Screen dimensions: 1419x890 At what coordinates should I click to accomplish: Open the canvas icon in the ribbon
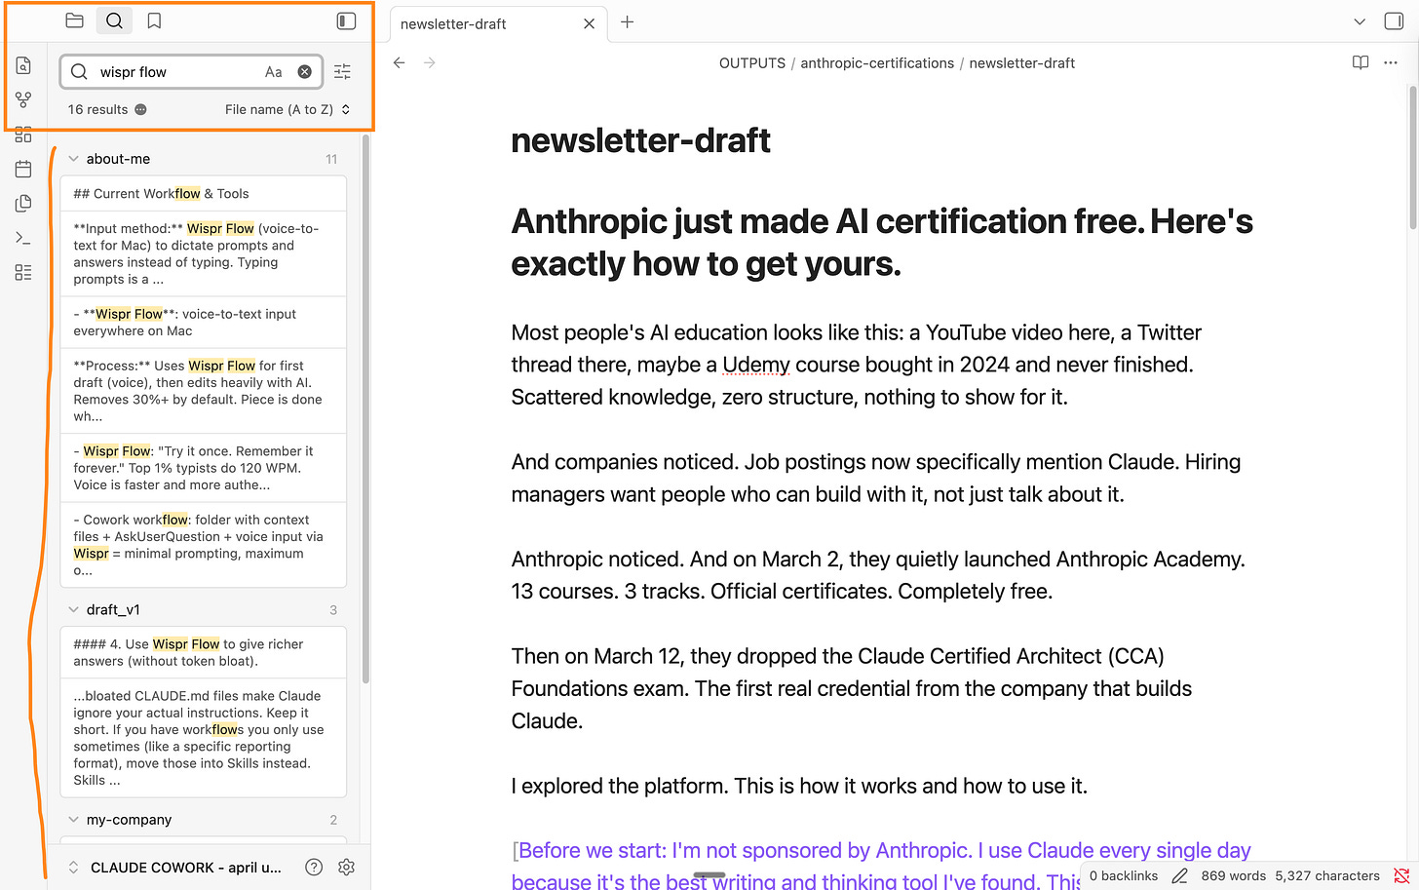(x=23, y=135)
